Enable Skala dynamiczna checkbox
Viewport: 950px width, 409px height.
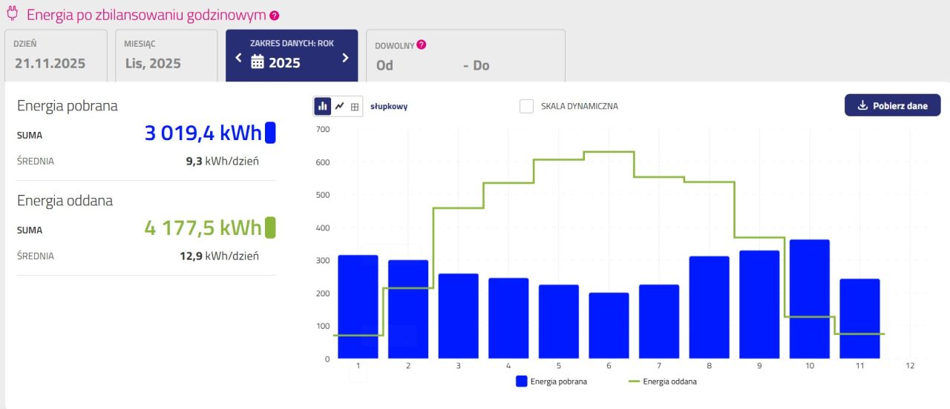pos(526,106)
